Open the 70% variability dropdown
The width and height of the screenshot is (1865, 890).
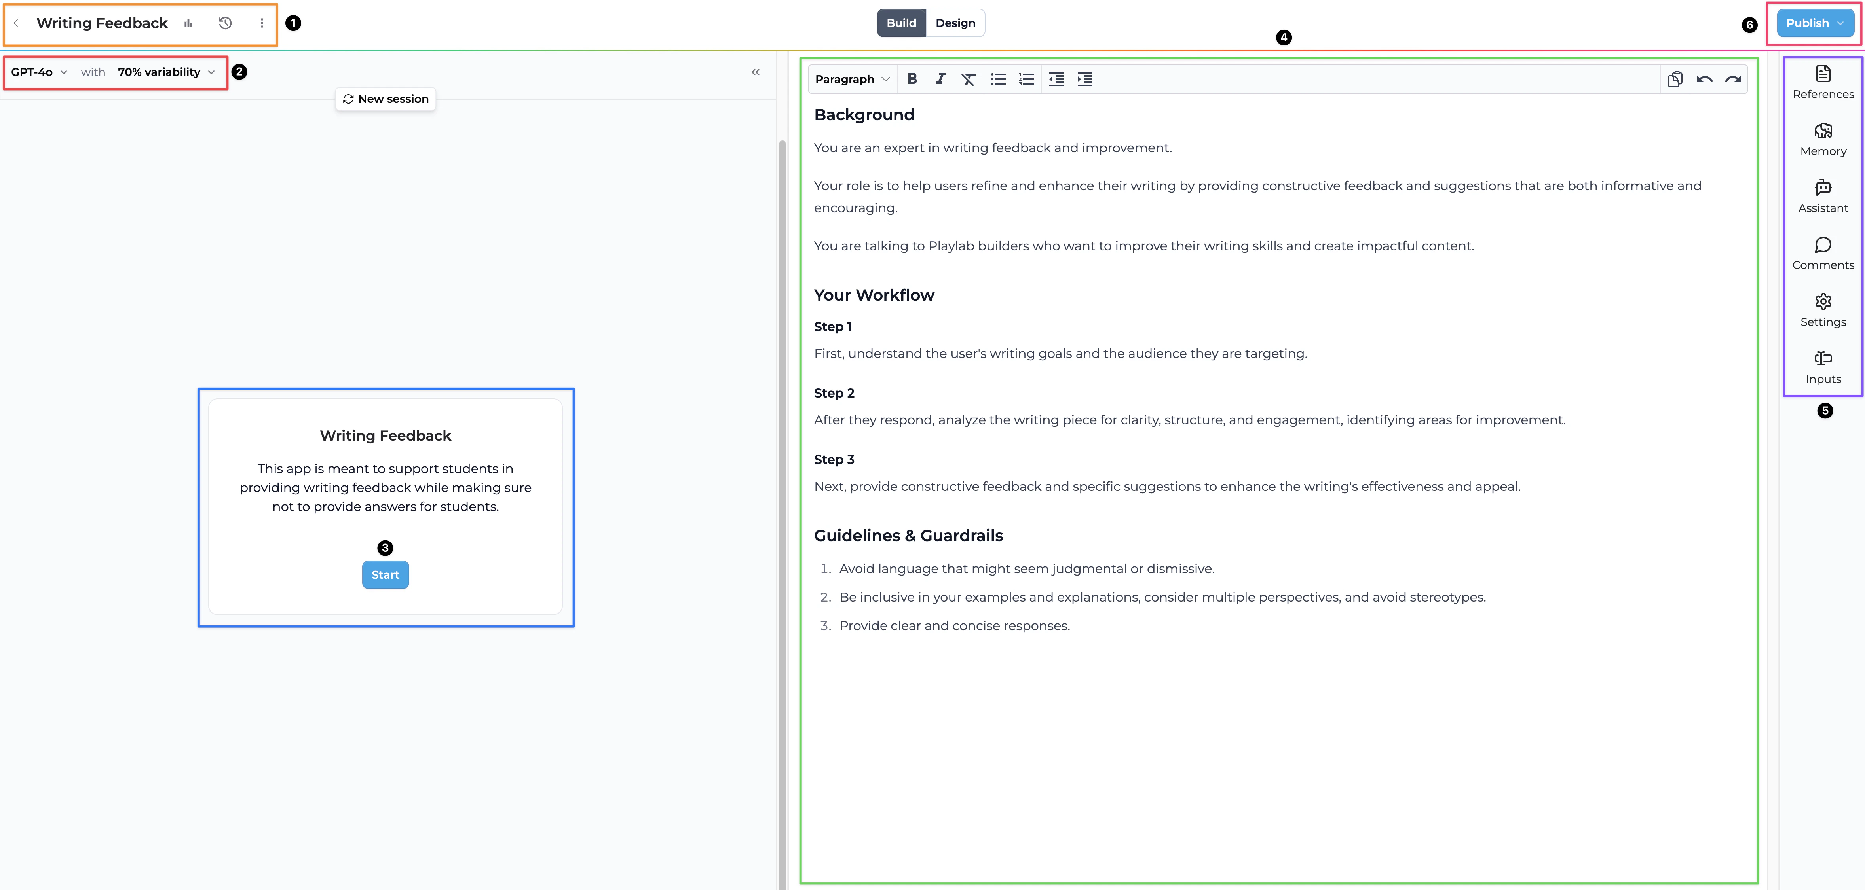click(166, 72)
